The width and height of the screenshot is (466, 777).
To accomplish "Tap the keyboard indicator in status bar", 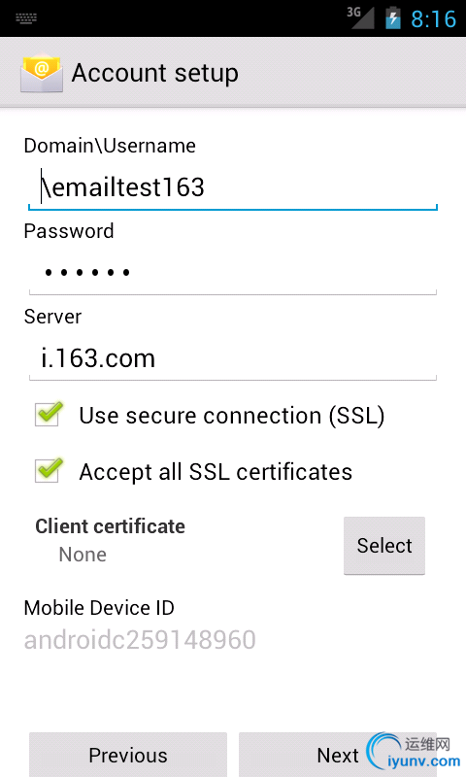I will tap(26, 18).
